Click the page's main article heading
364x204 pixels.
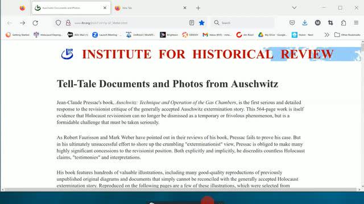pyautogui.click(x=167, y=84)
